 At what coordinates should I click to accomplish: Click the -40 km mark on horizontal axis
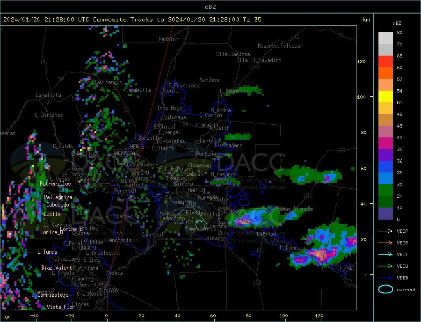pos(34,316)
